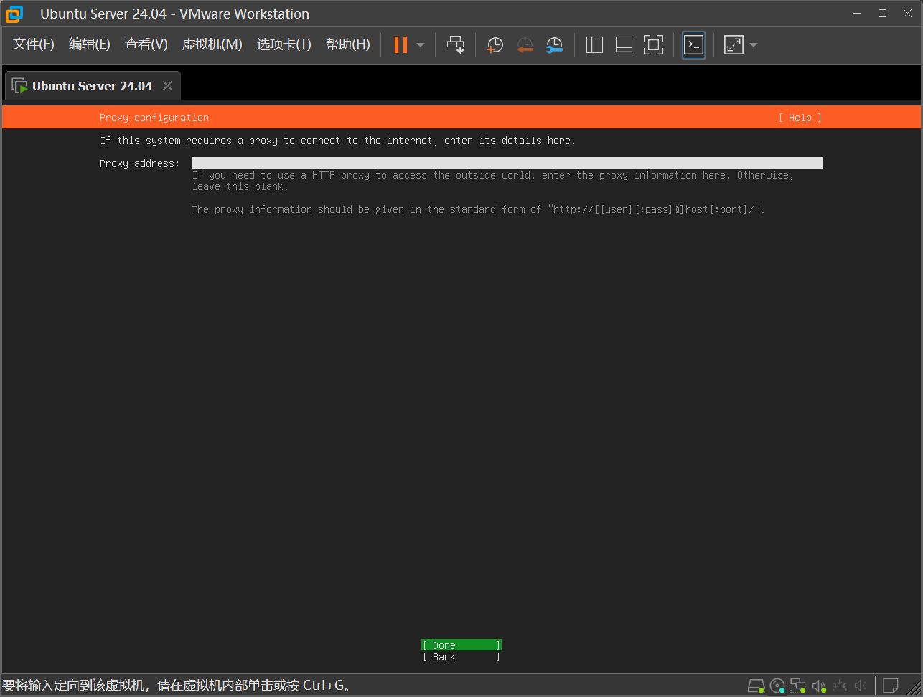Minimize the VMware Workstation window
This screenshot has height=697, width=923.
857,13
